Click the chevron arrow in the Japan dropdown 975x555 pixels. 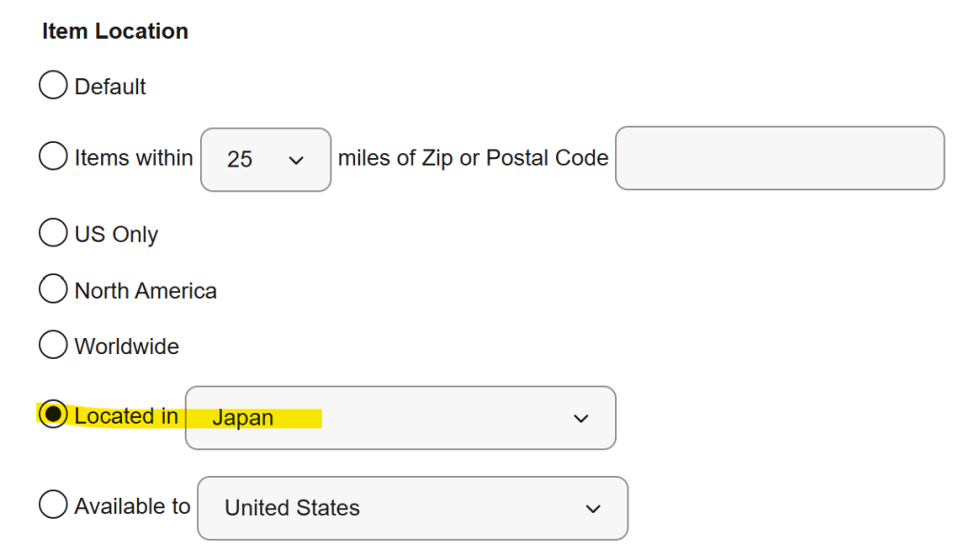click(581, 418)
